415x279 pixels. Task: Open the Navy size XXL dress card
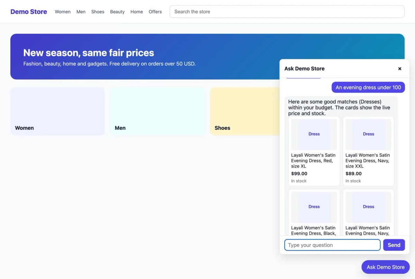(x=368, y=151)
